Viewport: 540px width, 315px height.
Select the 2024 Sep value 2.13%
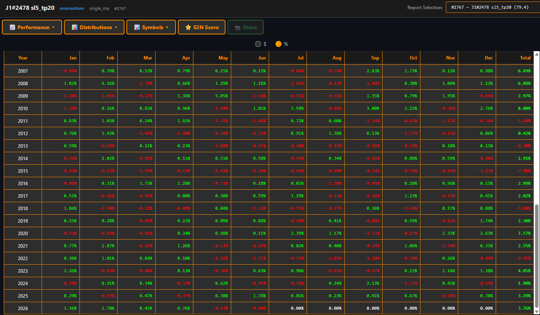pos(373,283)
